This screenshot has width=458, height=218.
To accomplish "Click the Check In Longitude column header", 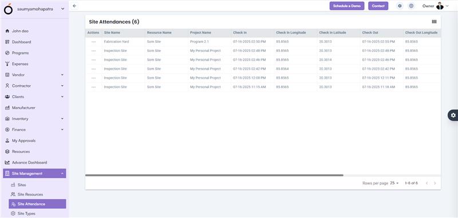I will point(291,33).
